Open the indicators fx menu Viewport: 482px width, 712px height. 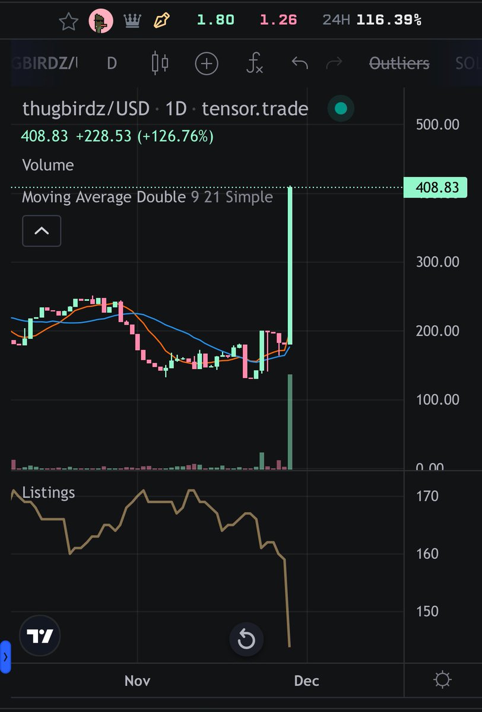(x=254, y=63)
